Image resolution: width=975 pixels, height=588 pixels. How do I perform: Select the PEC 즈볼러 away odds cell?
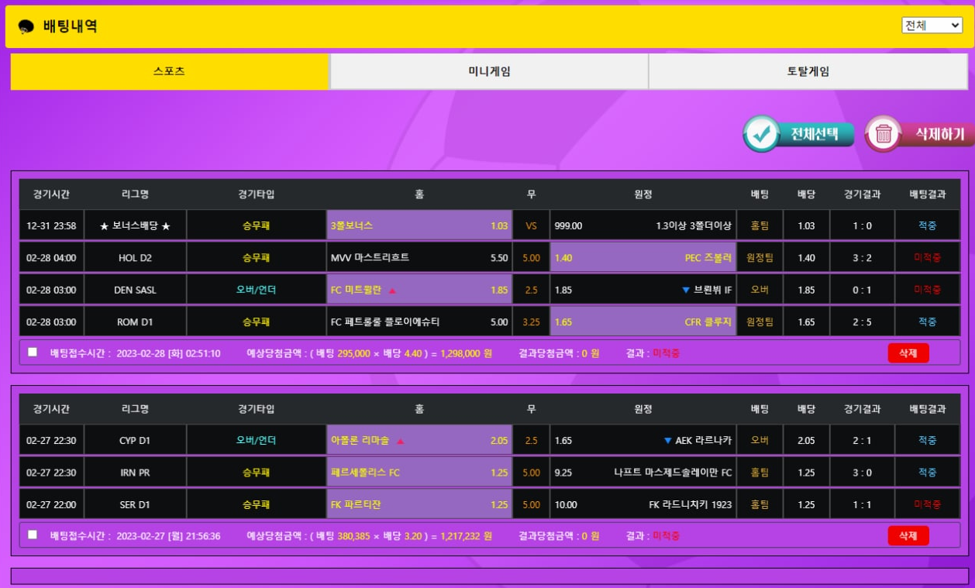click(643, 258)
